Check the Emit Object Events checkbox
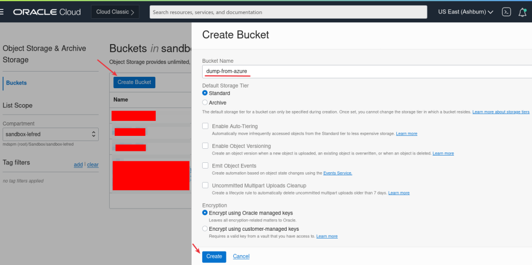The image size is (532, 265). (205, 165)
